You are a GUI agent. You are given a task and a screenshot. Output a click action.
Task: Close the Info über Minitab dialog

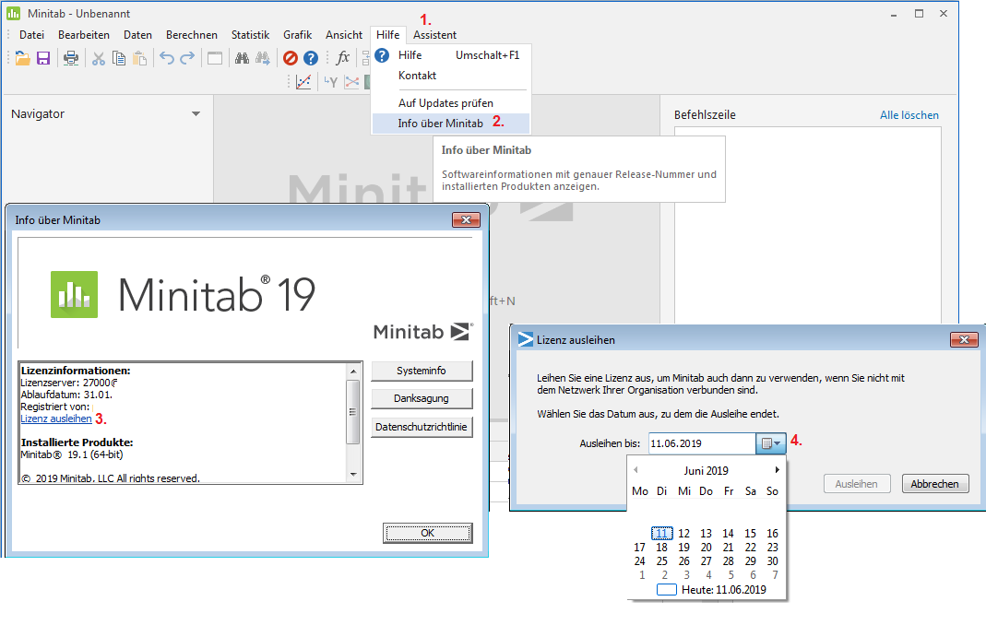(x=466, y=219)
